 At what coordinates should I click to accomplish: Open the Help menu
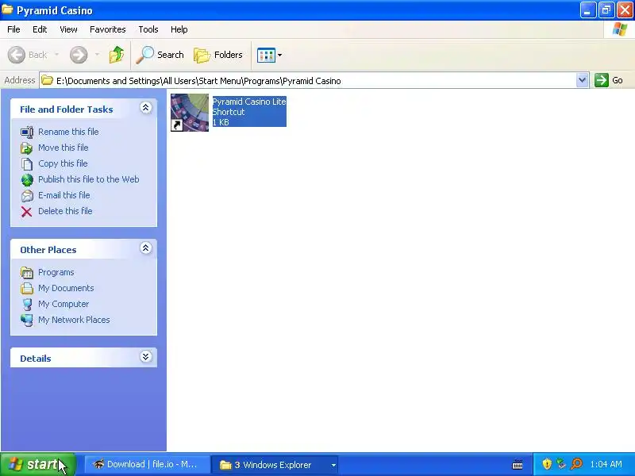click(x=179, y=29)
